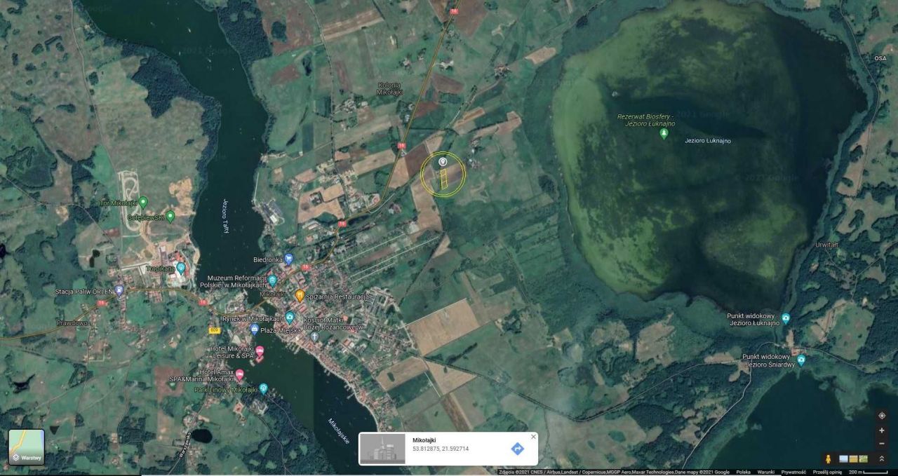
Task: Open the Park Linowy Mikołajki marker
Action: click(x=263, y=389)
